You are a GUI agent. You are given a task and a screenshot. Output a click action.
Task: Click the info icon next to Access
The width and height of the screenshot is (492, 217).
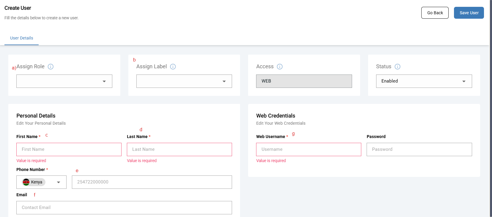point(280,66)
